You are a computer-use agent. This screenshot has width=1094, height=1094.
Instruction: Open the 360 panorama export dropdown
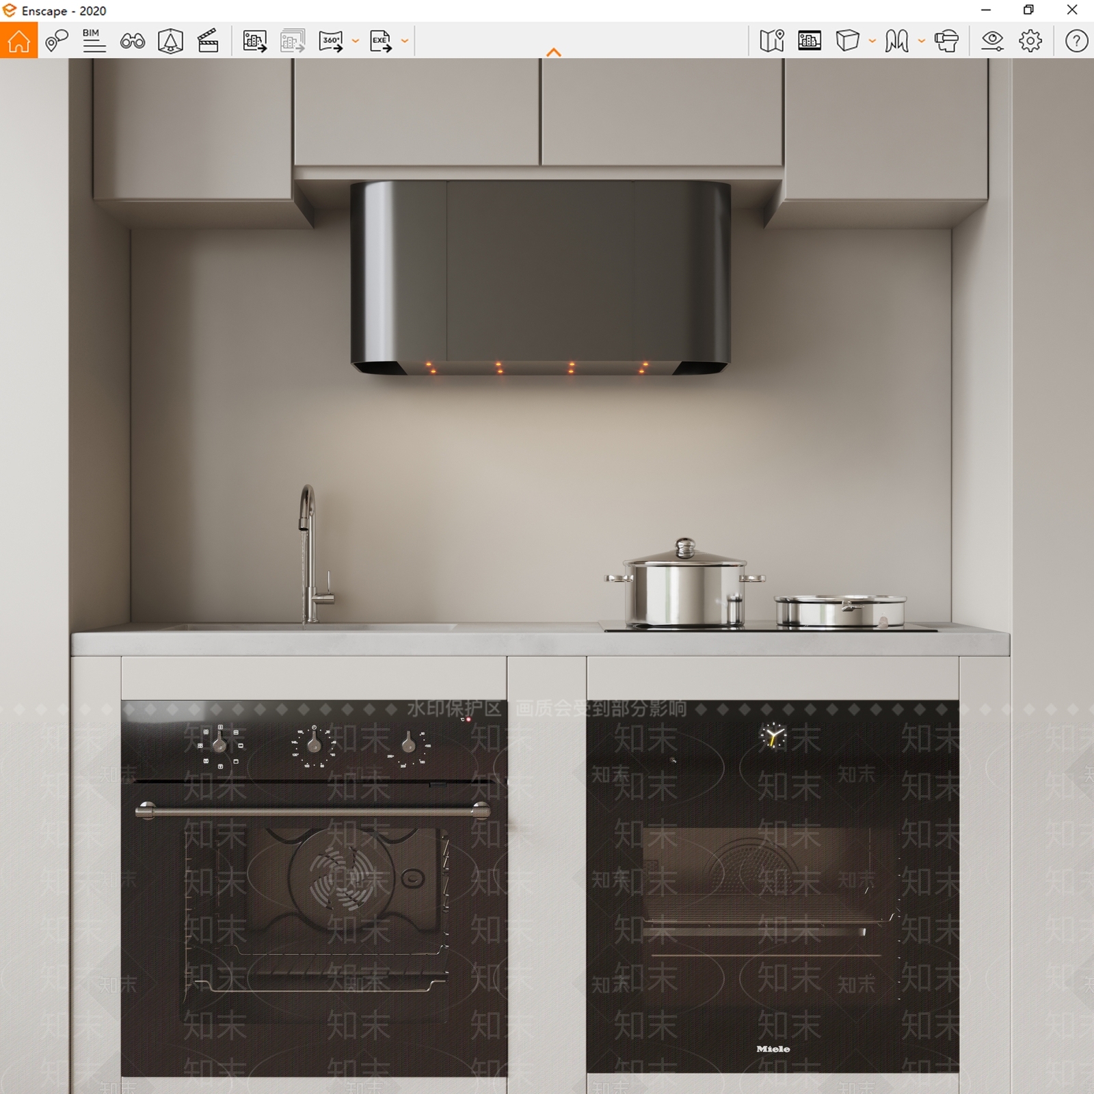coord(355,41)
